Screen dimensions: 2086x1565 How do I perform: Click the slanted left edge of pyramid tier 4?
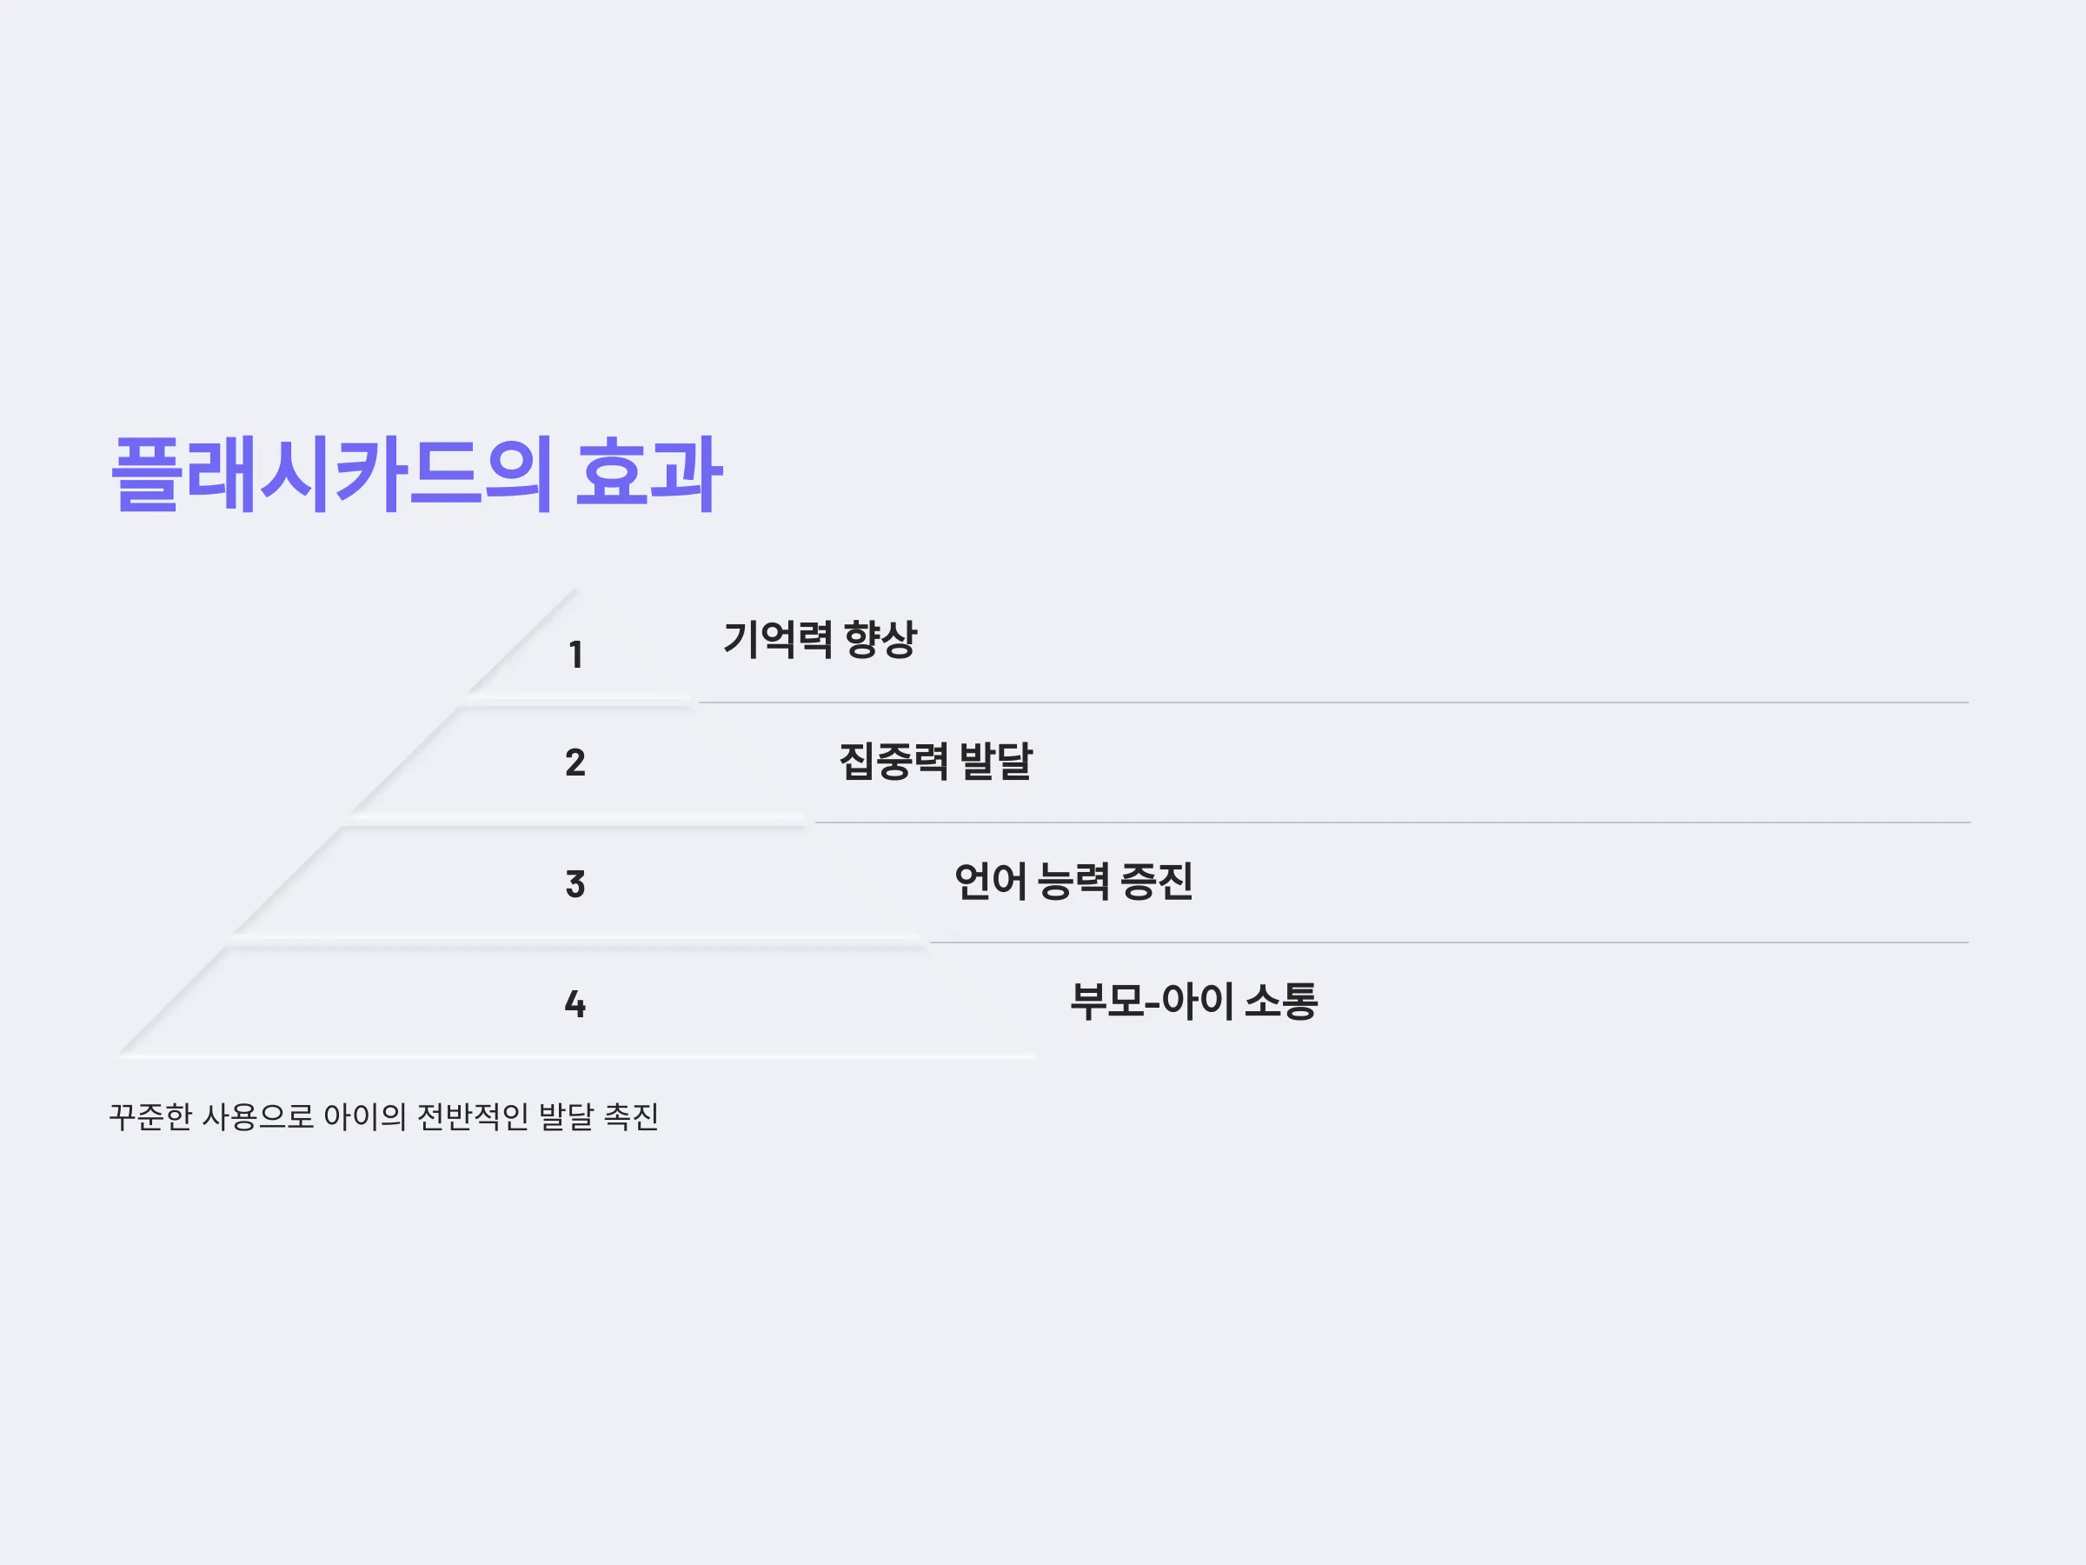174,1001
